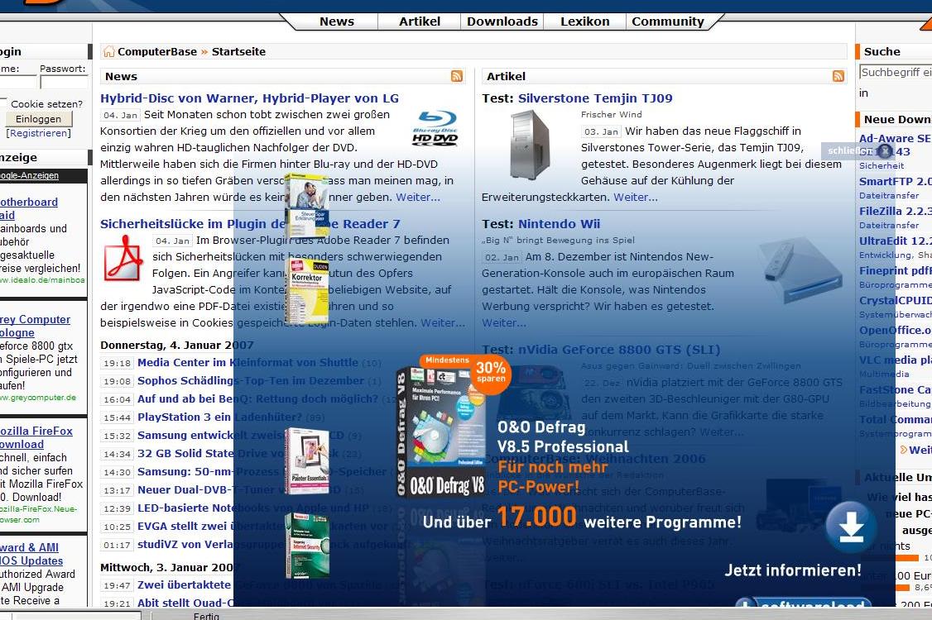
Task: Open the Nintendo Wii test article link
Action: click(x=559, y=224)
